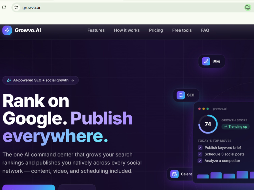
Task: Click the Analyze a competitor text
Action: [223, 161]
